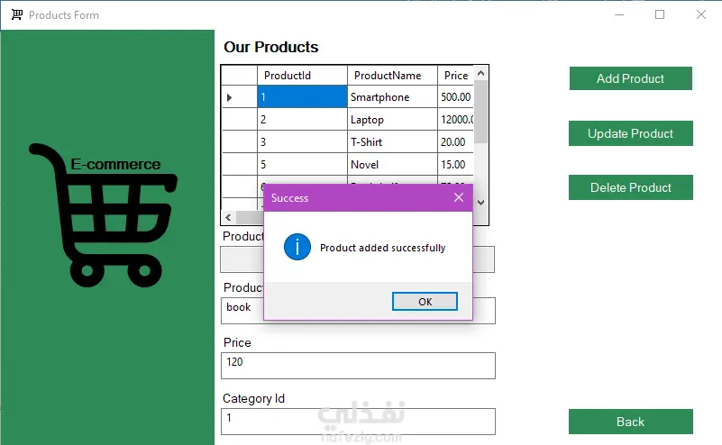Click the Products Form title bar icon
Viewport: 722px width, 445px height.
coord(16,15)
